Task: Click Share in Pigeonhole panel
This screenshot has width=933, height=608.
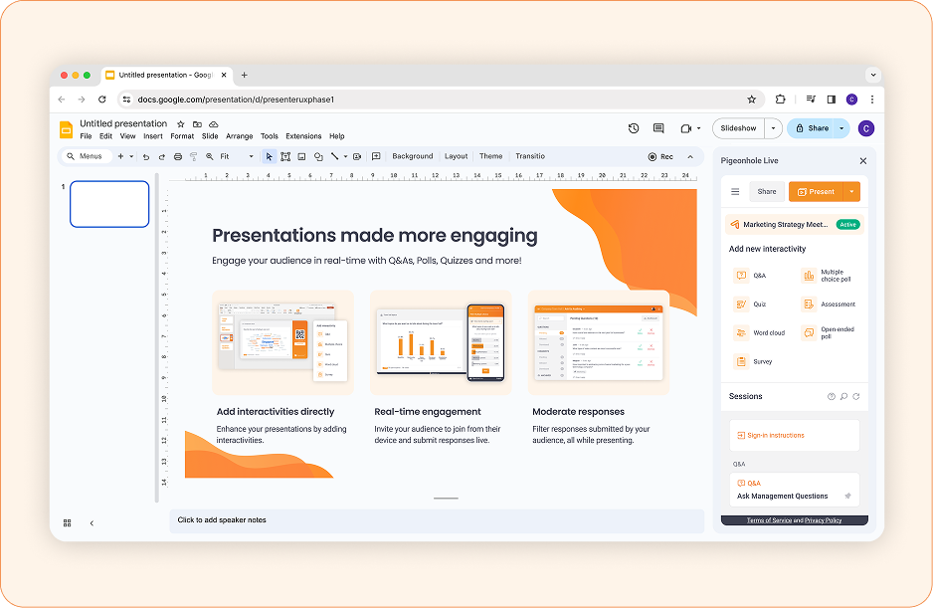Action: [766, 192]
